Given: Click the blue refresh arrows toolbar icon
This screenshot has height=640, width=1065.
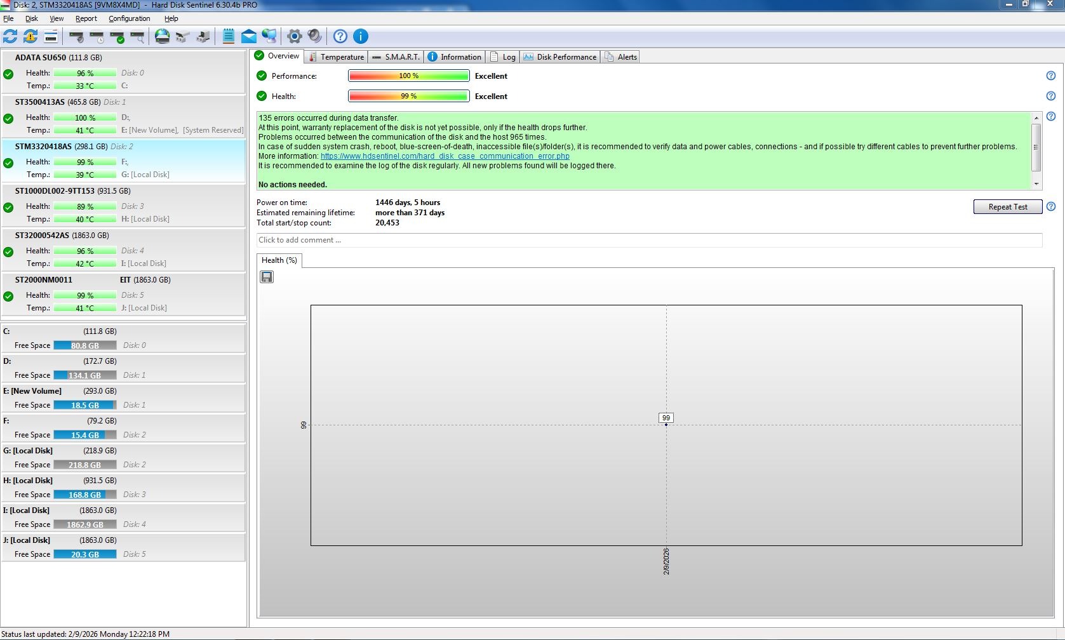Looking at the screenshot, I should click(10, 36).
